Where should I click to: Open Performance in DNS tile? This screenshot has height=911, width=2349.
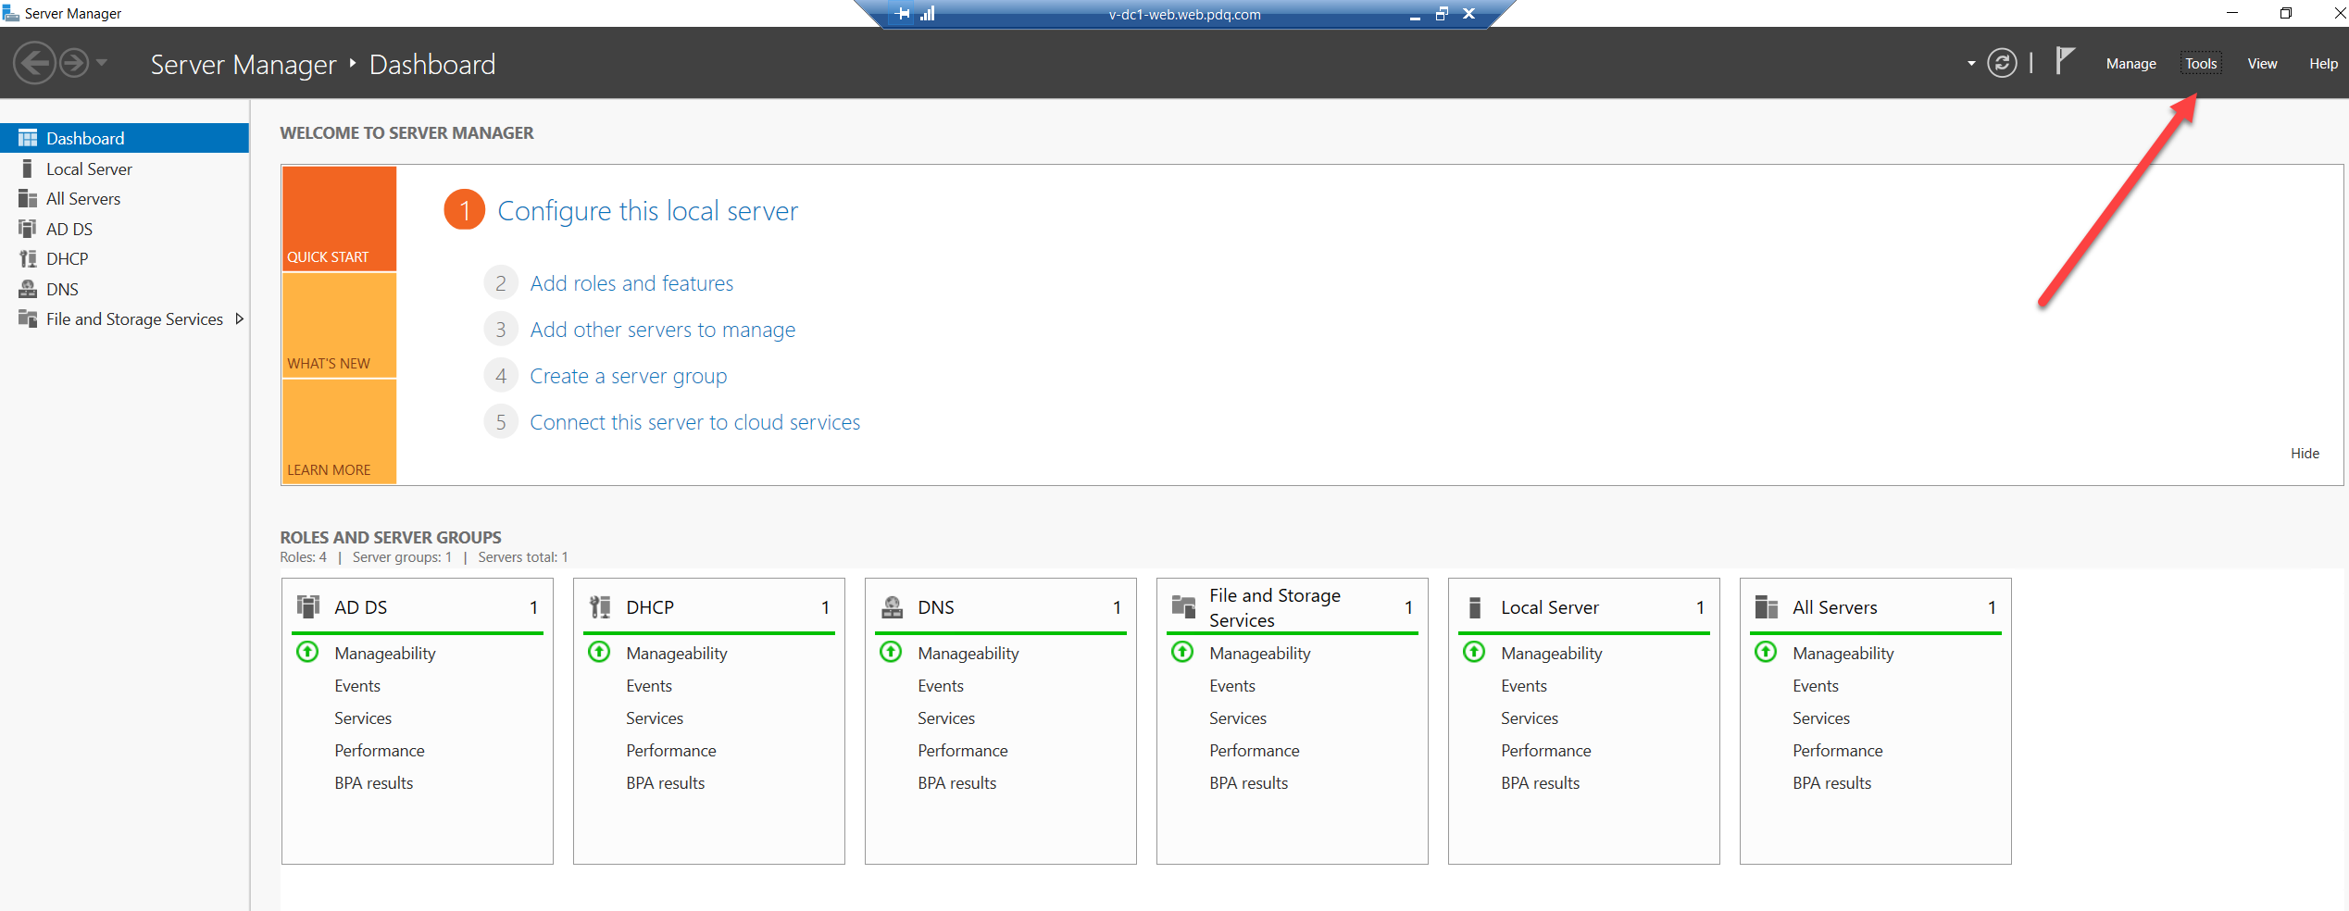962,751
